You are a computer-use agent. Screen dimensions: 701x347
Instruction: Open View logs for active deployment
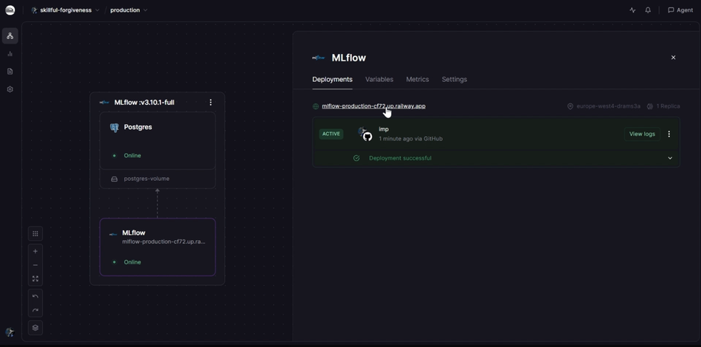click(x=642, y=134)
